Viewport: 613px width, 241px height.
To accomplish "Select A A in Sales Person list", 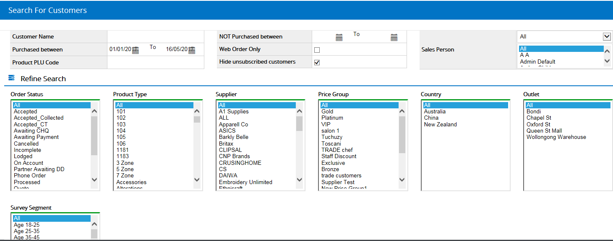I will [x=561, y=55].
